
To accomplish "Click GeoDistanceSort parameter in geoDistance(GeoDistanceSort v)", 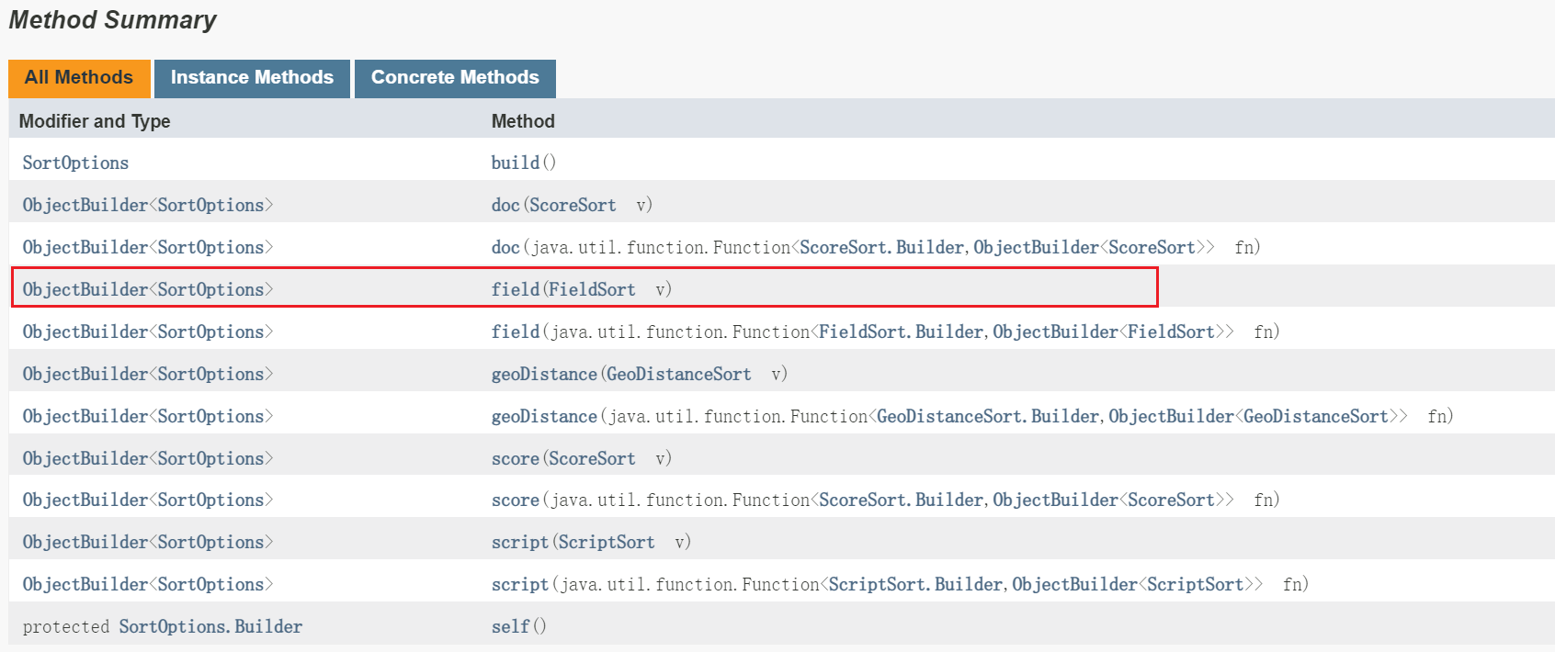I will click(678, 374).
